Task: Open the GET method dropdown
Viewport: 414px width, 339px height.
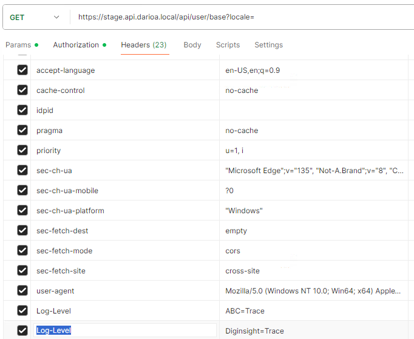Action: coord(35,17)
